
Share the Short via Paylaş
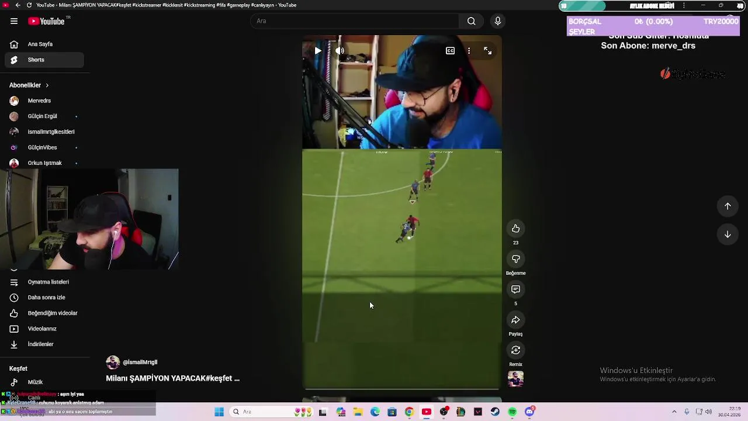pos(515,320)
